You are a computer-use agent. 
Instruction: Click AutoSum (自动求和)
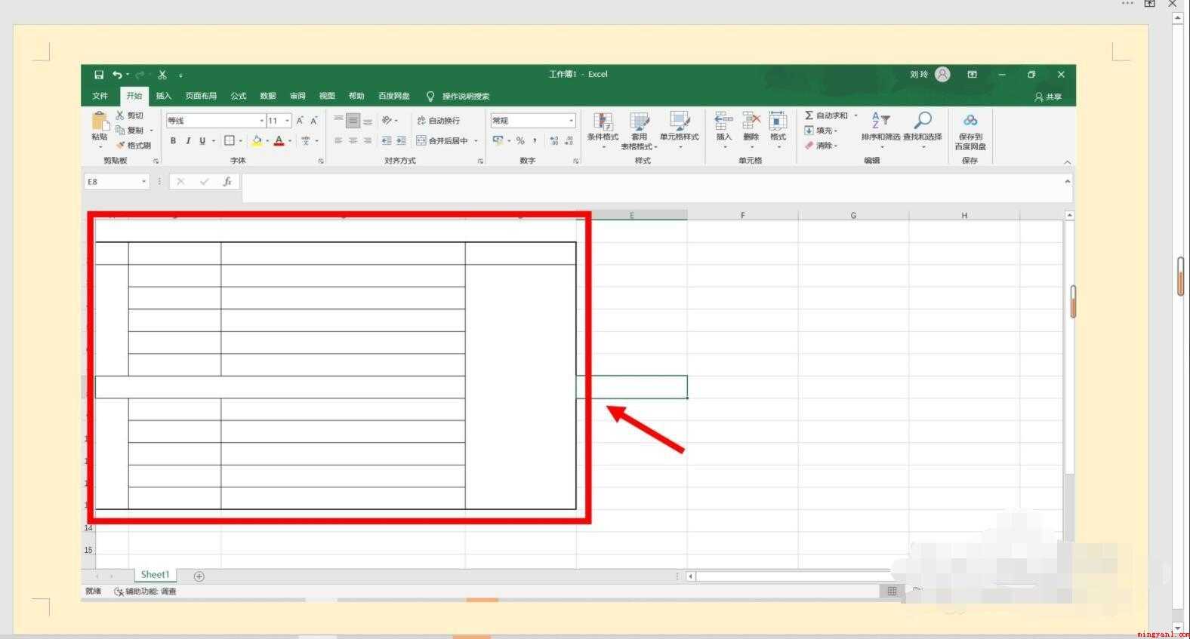point(826,115)
